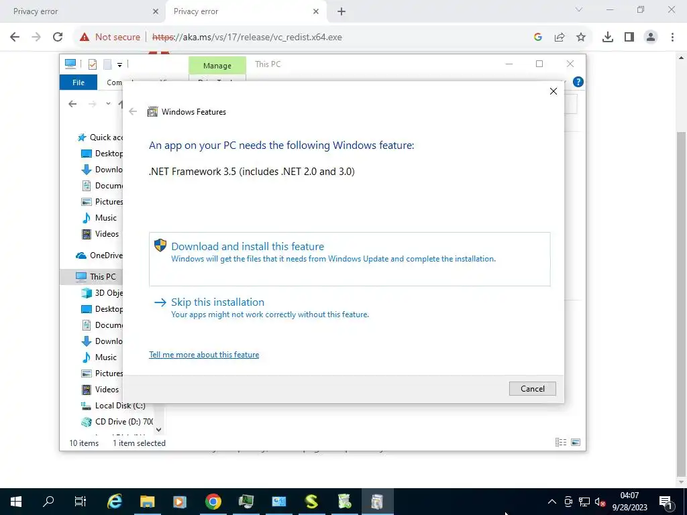Expand Quick Access Toolbar customize arrow
The width and height of the screenshot is (687, 515).
[x=119, y=65]
